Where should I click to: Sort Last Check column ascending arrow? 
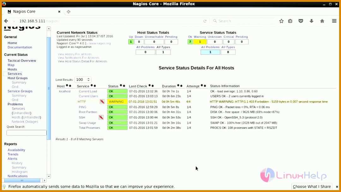tap(149, 86)
